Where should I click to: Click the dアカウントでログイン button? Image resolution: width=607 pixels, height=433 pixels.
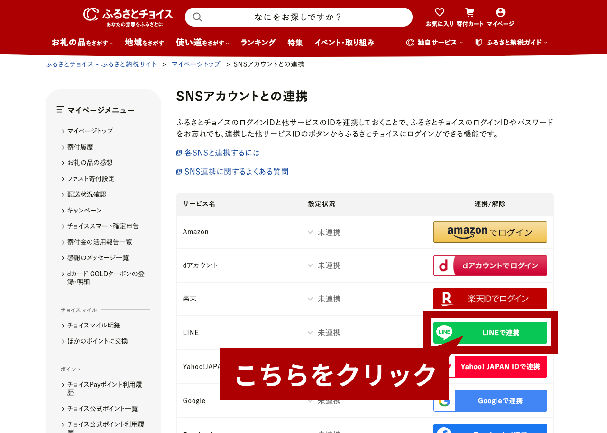click(490, 265)
